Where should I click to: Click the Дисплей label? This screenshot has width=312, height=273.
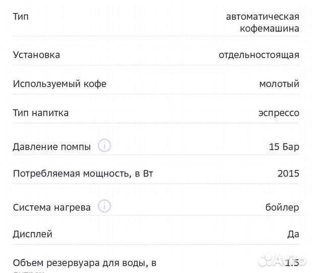point(33,234)
